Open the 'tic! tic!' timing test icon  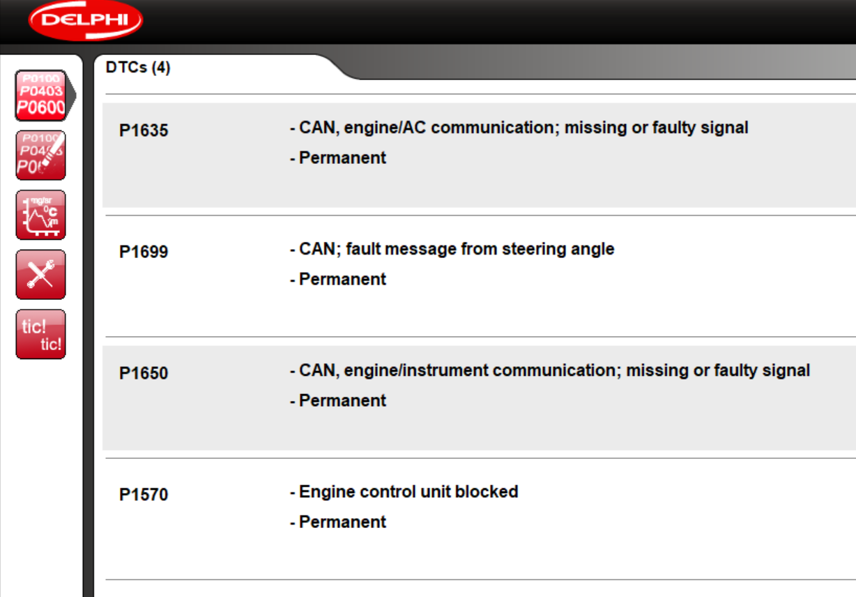pos(40,333)
